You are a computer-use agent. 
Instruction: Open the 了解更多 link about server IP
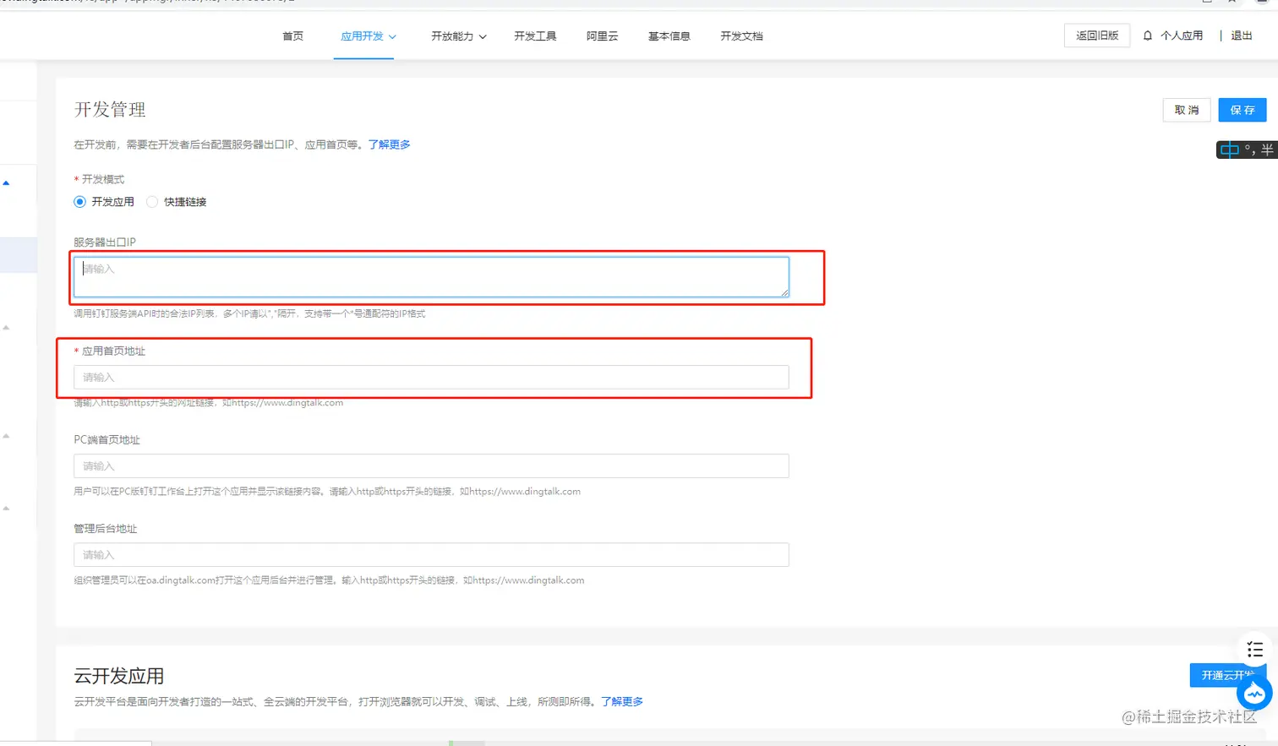coord(390,144)
